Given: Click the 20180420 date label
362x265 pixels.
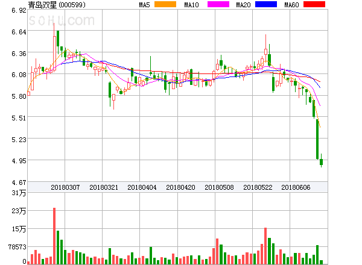Looking at the screenshot, I should click(180, 187).
